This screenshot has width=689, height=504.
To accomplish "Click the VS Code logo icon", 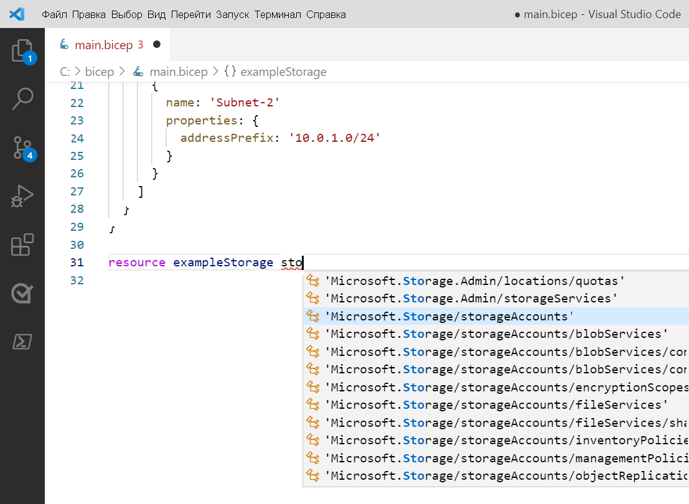I will point(17,14).
